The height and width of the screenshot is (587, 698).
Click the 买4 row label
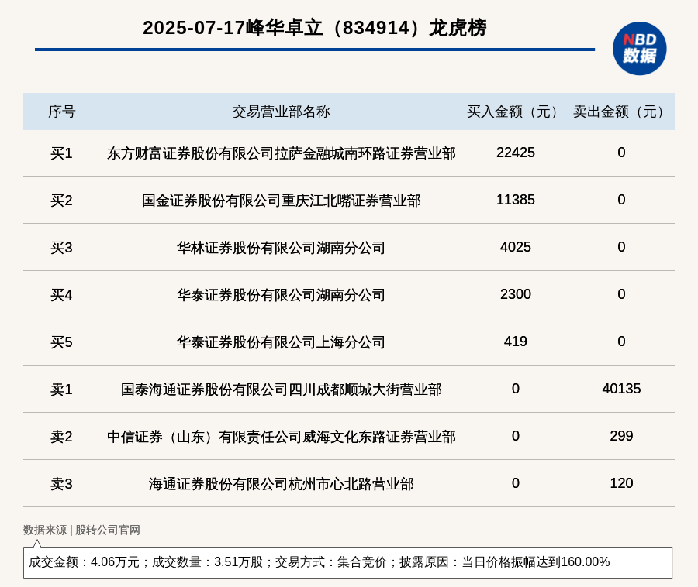point(61,294)
